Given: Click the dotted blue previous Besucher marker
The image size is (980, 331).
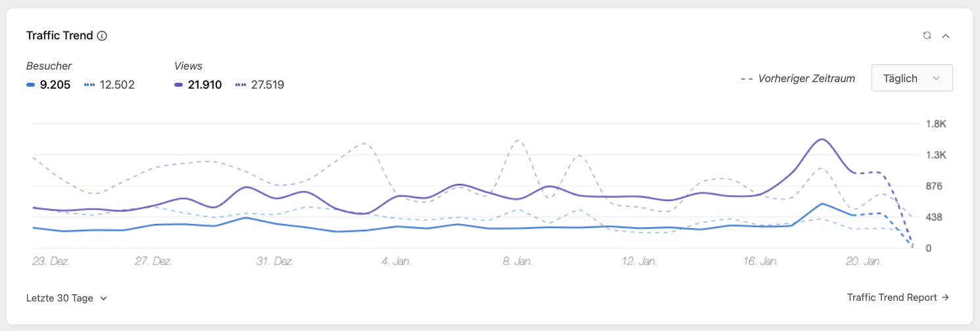Looking at the screenshot, I should pos(90,85).
